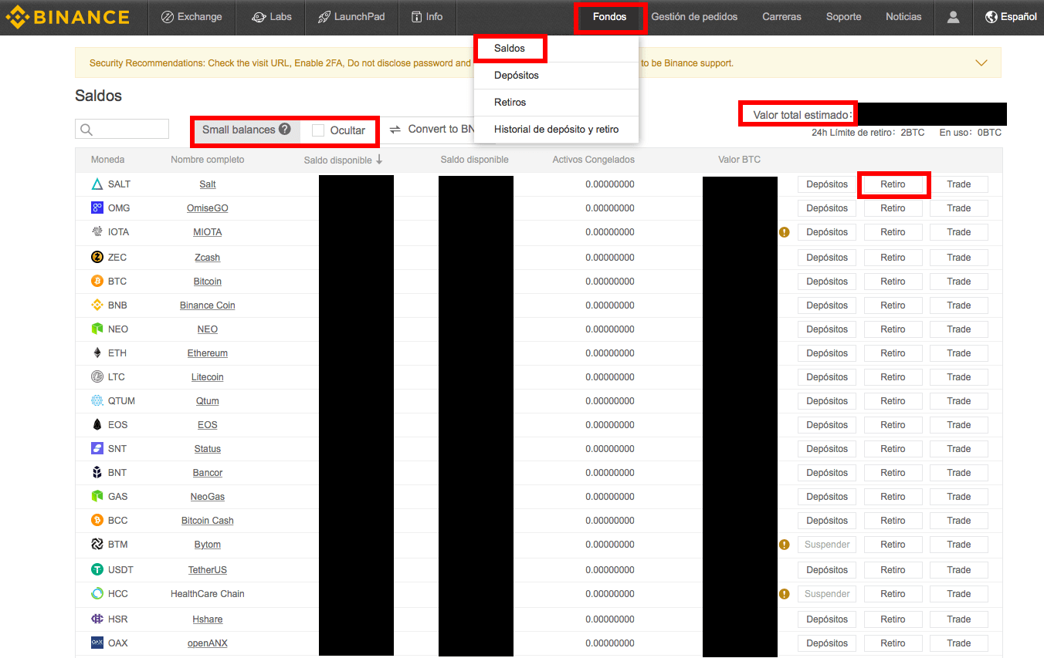Open Soporte page
1044x658 pixels.
pos(843,17)
